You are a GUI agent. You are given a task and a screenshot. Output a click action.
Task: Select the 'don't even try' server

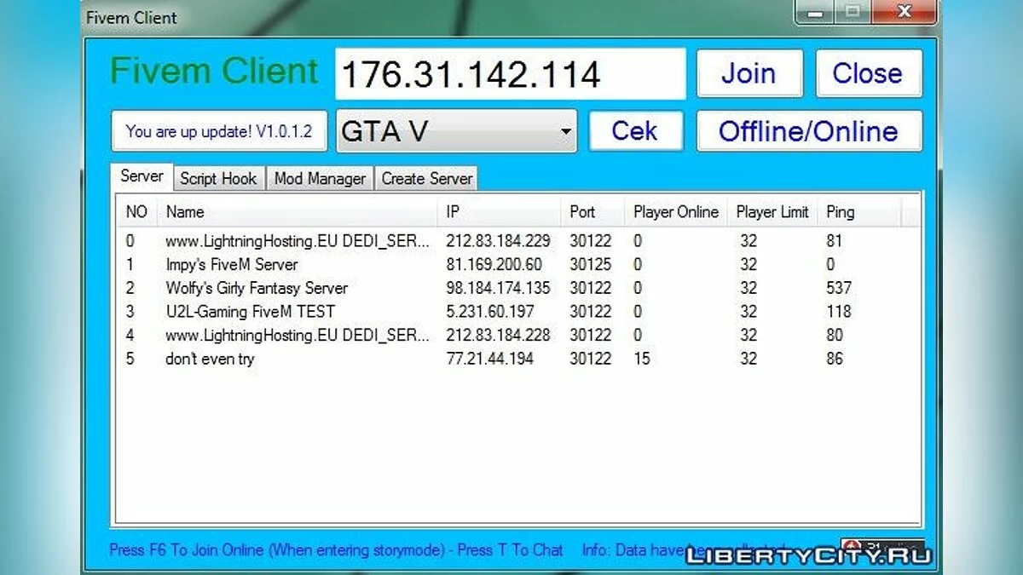tap(517, 359)
